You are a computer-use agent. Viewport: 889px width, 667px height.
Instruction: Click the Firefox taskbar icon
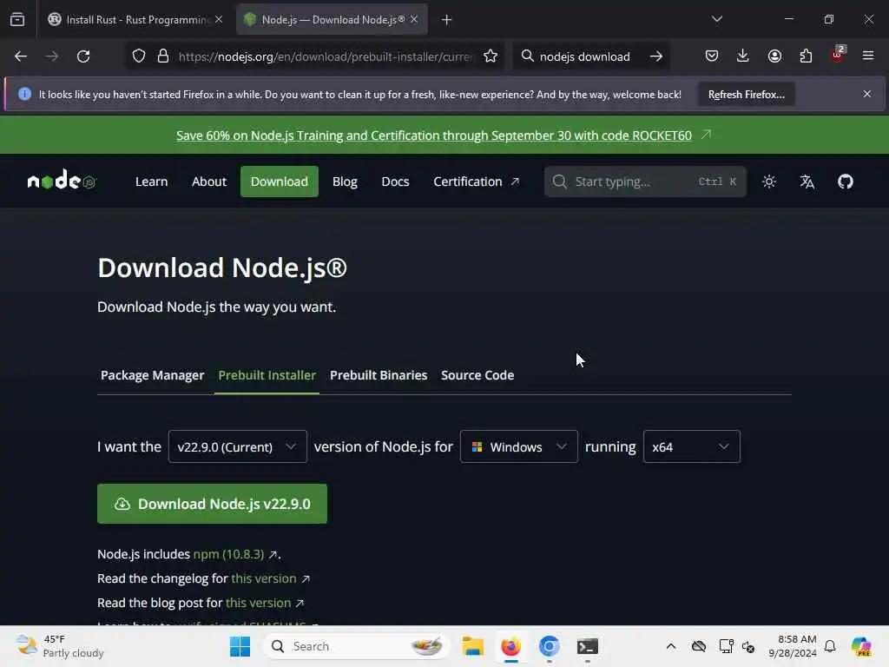510,646
